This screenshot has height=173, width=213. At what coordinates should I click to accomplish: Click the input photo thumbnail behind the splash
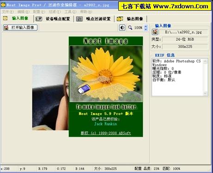pyautogui.click(x=50, y=98)
